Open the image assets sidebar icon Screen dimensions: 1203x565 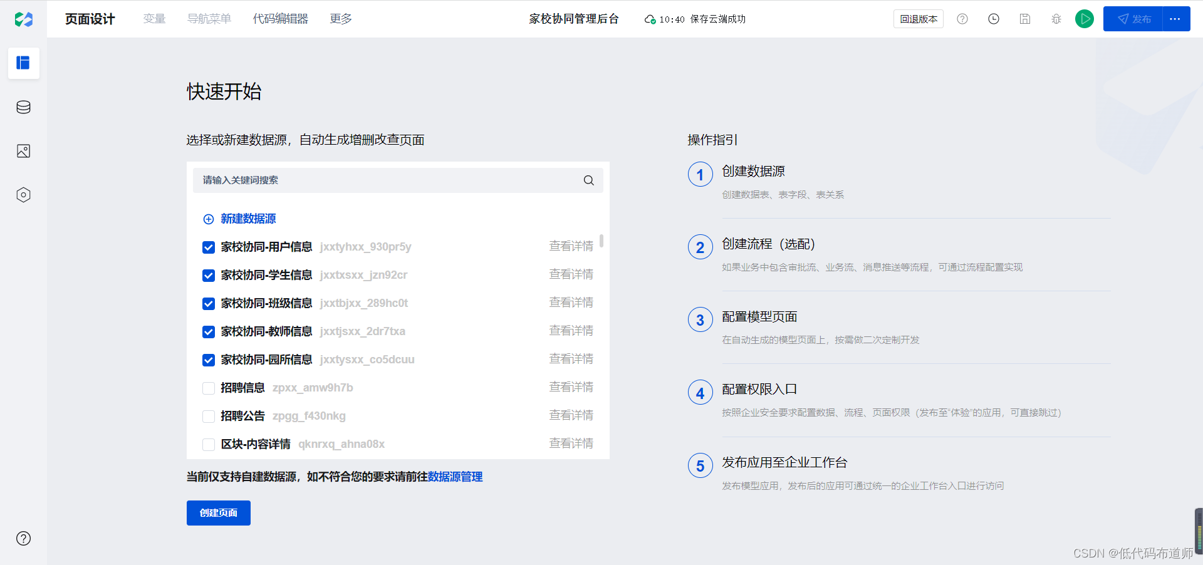click(23, 151)
